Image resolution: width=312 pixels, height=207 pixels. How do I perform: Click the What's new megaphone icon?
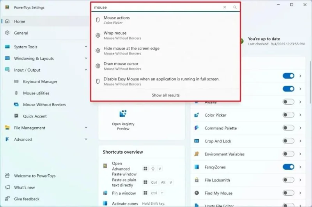point(7,187)
